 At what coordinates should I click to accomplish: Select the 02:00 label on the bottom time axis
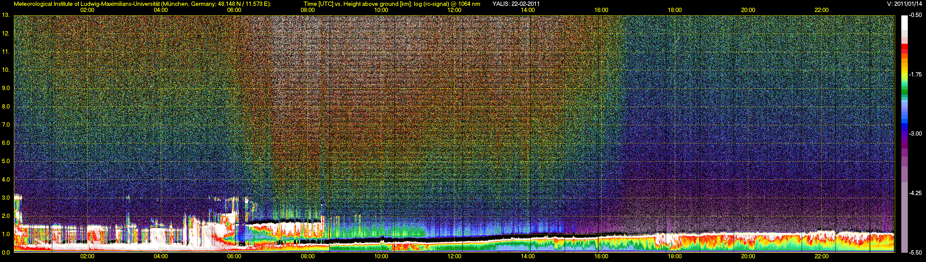87,257
